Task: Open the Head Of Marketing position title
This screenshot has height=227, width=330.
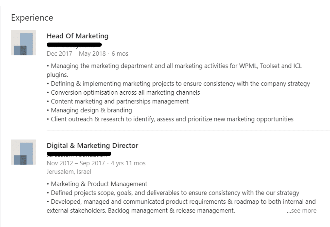Action: point(78,36)
